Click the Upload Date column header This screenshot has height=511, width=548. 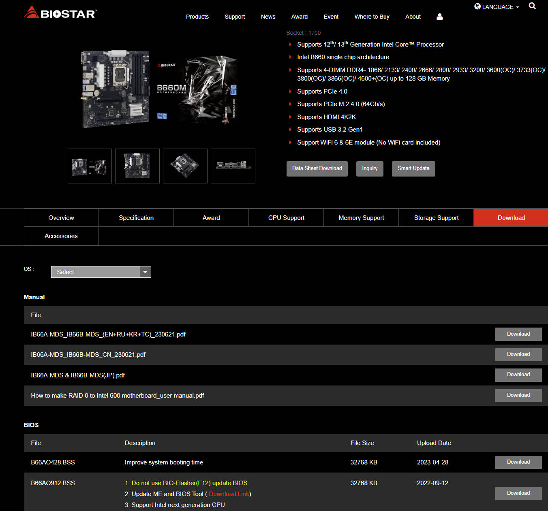pyautogui.click(x=434, y=443)
